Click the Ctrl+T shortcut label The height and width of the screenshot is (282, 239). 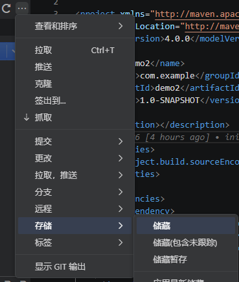(102, 51)
